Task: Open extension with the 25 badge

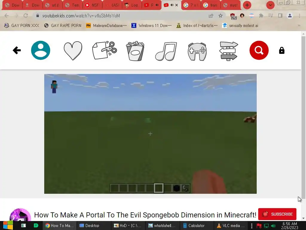Action: point(233,16)
